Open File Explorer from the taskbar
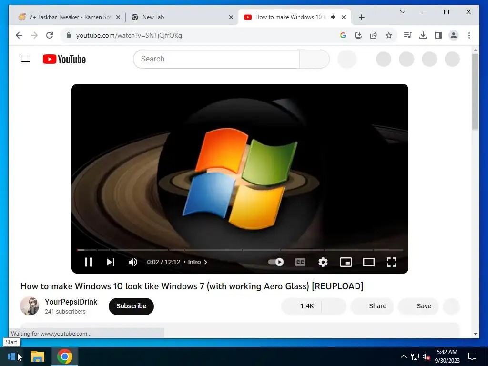Image resolution: width=488 pixels, height=366 pixels. (38, 356)
